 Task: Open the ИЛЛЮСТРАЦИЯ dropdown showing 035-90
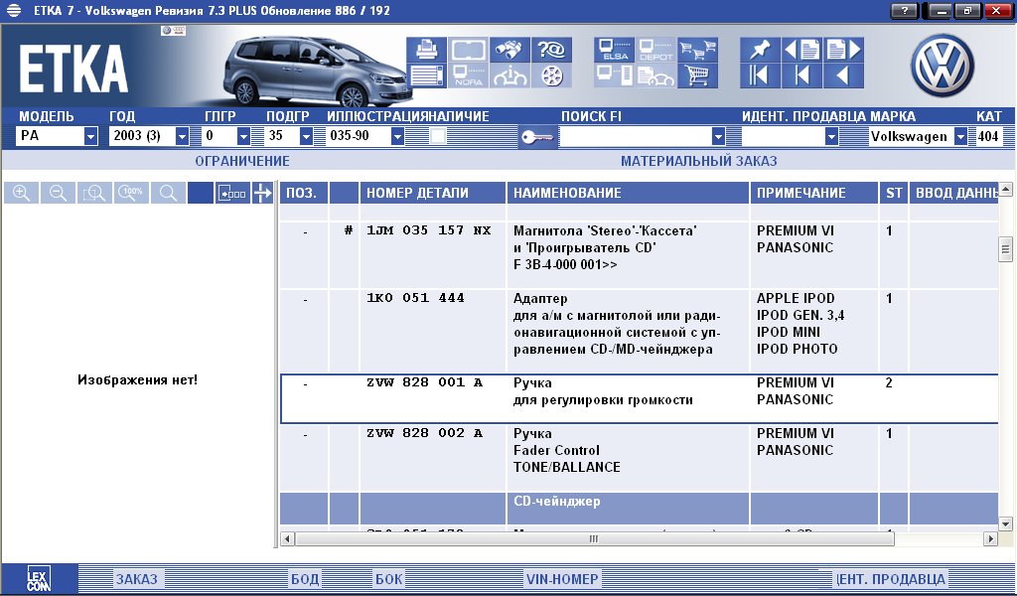coord(397,136)
